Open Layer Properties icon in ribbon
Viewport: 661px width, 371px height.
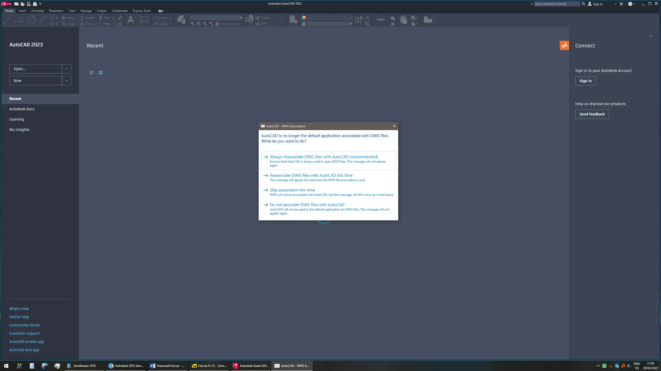pyautogui.click(x=181, y=20)
